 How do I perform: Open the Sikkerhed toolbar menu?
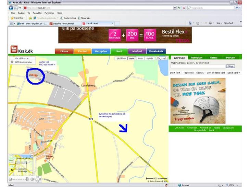tap(229, 23)
